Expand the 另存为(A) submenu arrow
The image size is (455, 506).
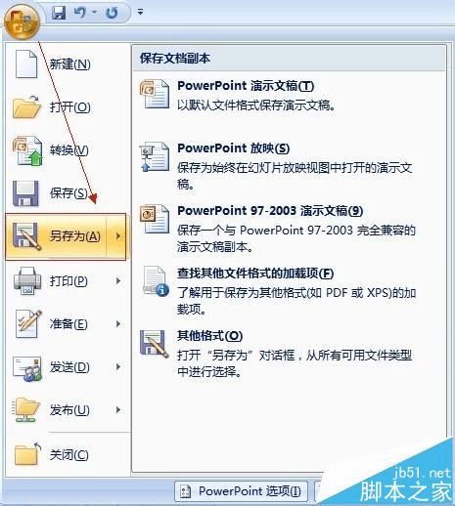coord(118,236)
